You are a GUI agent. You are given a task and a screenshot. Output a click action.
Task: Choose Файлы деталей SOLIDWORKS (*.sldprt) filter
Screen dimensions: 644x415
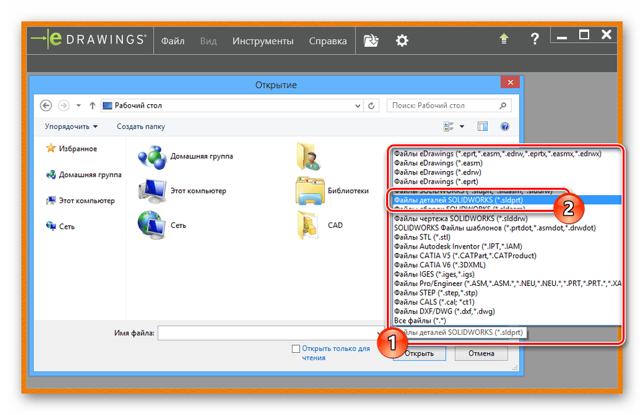click(506, 200)
